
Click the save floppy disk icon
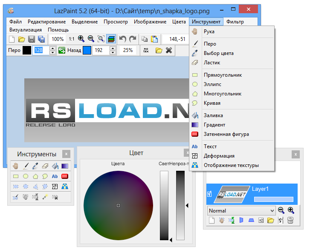(x=32, y=39)
